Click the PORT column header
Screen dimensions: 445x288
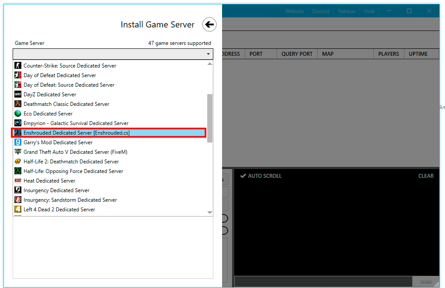click(260, 54)
